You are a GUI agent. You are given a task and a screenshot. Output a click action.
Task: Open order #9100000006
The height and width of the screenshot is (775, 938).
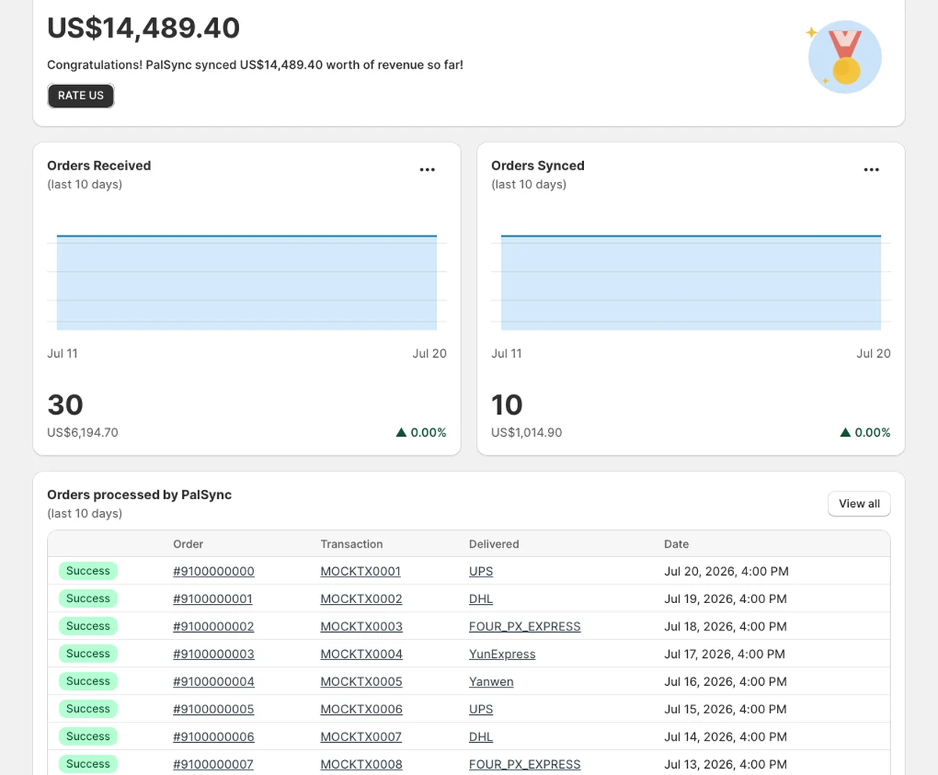(213, 737)
